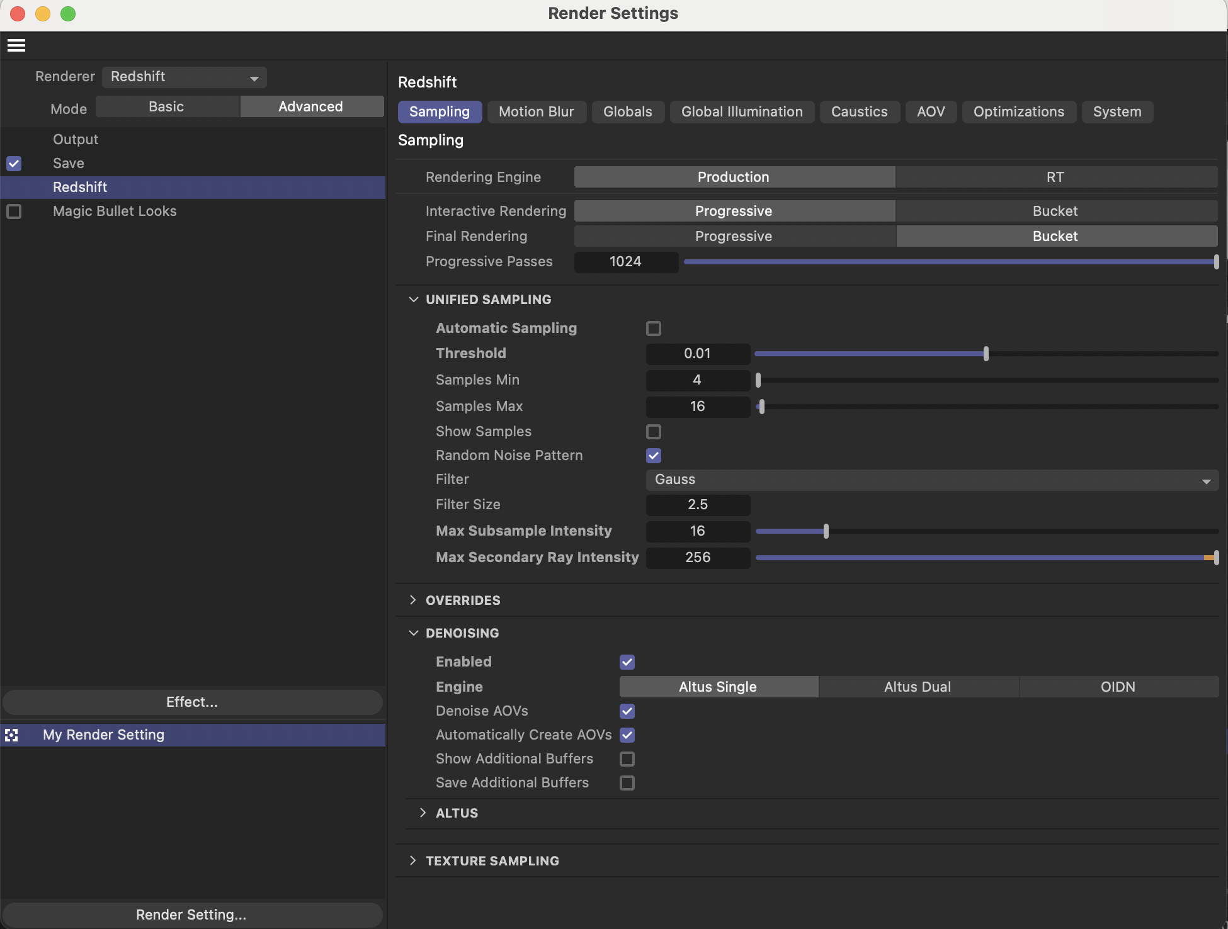Screen dimensions: 1228x929
Task: Set Final Rendering to Bucket
Action: [1056, 237]
